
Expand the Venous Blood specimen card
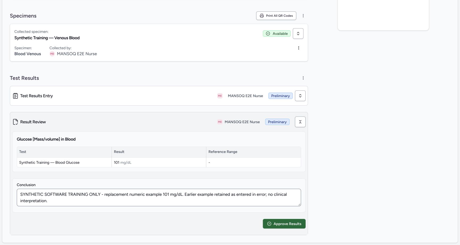[x=298, y=34]
